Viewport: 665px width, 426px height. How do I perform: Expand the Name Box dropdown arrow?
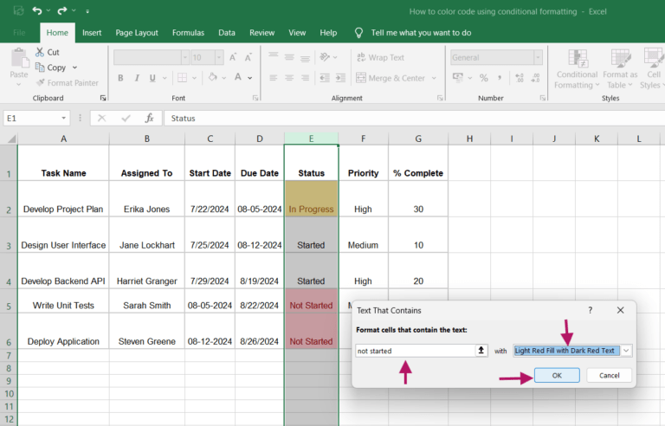(64, 118)
